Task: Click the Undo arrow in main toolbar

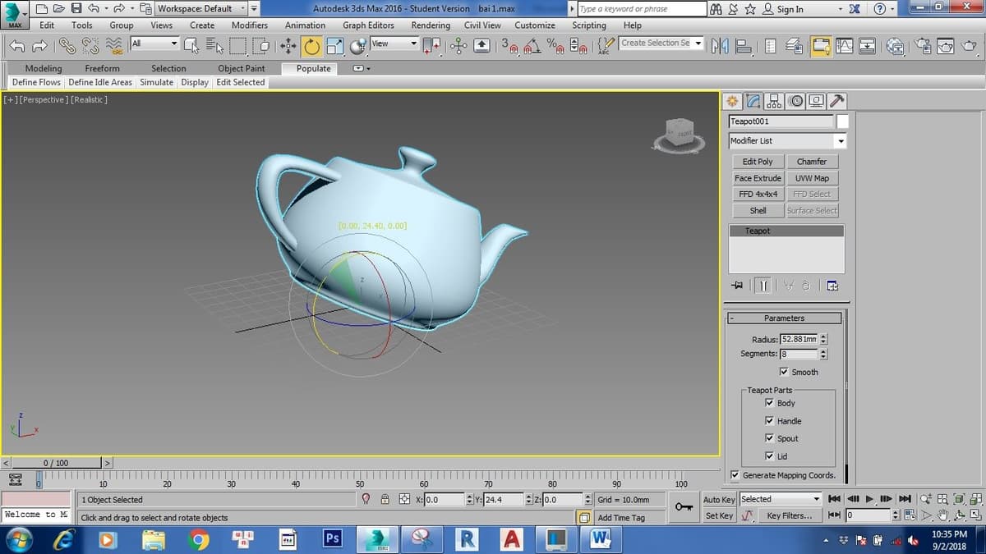Action: click(16, 47)
